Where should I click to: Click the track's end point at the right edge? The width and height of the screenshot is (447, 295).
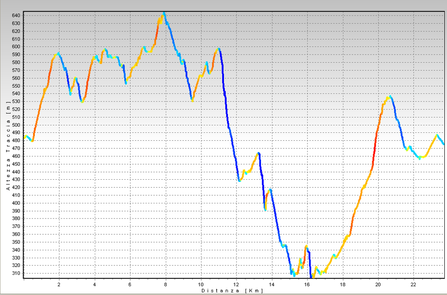(x=443, y=144)
